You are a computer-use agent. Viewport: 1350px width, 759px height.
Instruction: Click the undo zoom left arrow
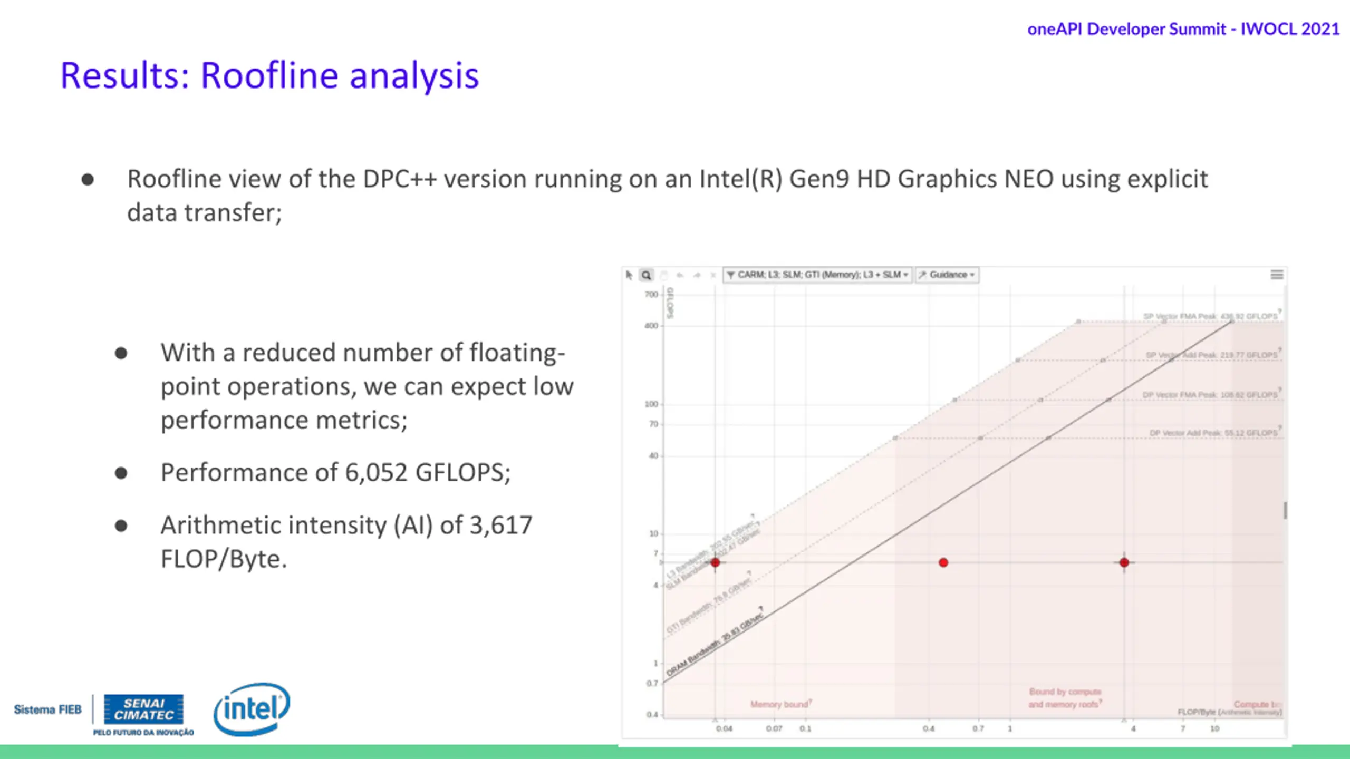680,275
